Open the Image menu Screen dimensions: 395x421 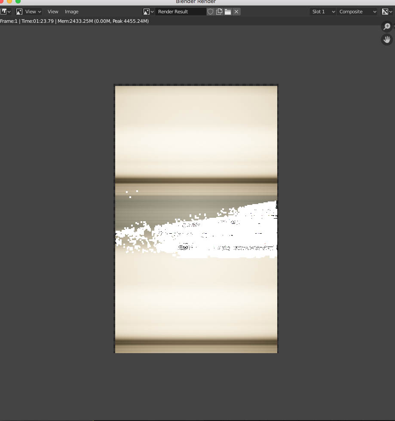(72, 12)
